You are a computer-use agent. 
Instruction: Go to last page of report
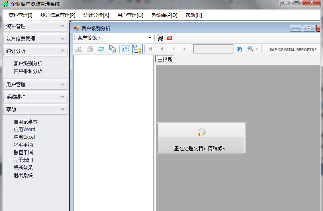(x=185, y=49)
